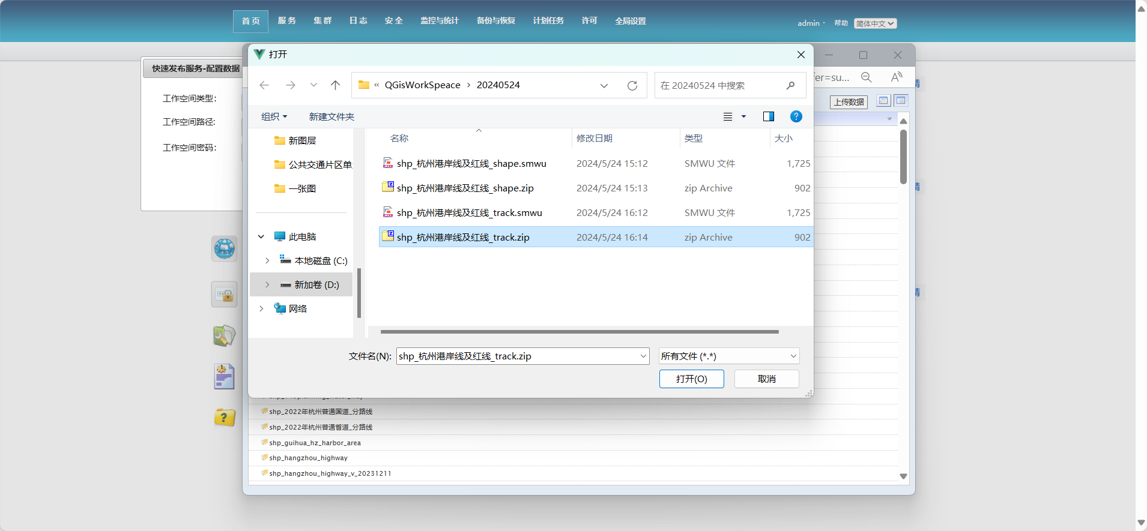This screenshot has height=531, width=1147.
Task: Click the 帮助 link
Action: 841,23
